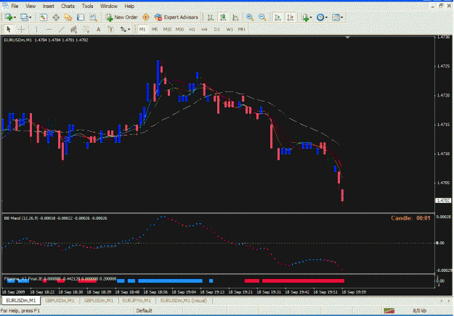Open the Tools menu

tap(87, 6)
